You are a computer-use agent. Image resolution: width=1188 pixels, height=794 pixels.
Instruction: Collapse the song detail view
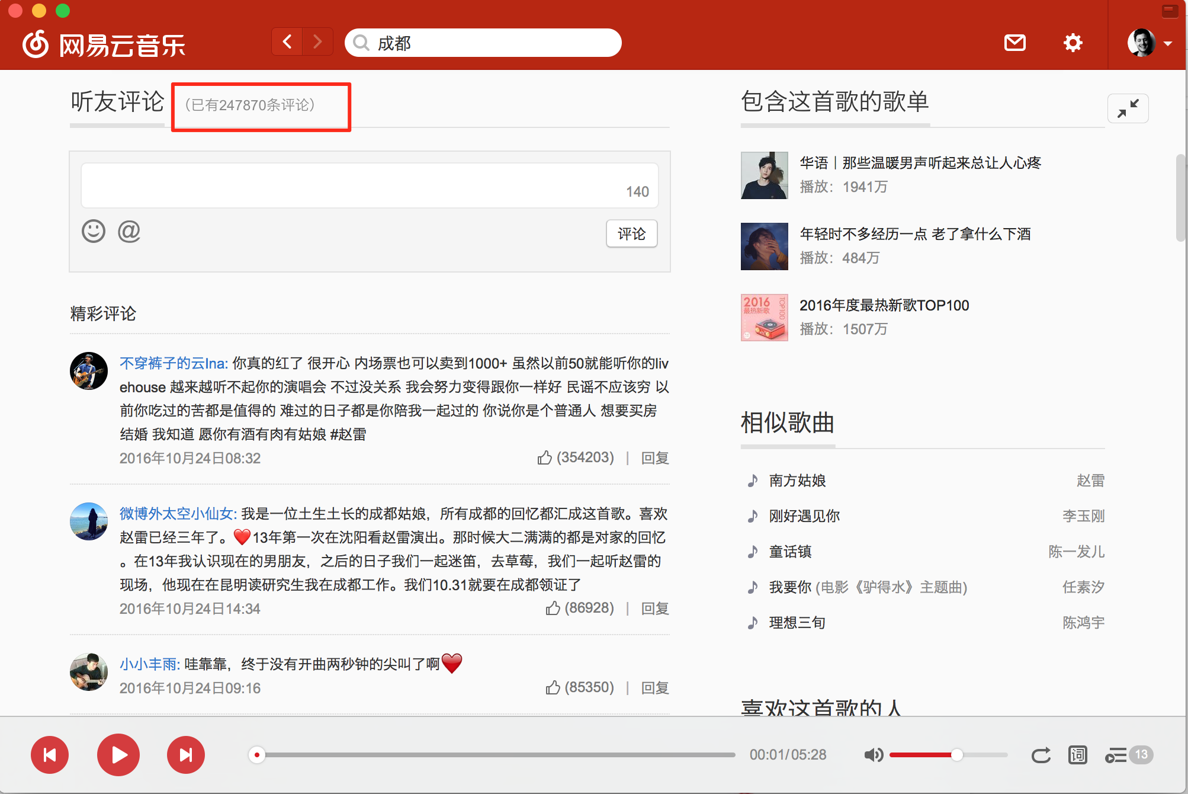click(1128, 108)
